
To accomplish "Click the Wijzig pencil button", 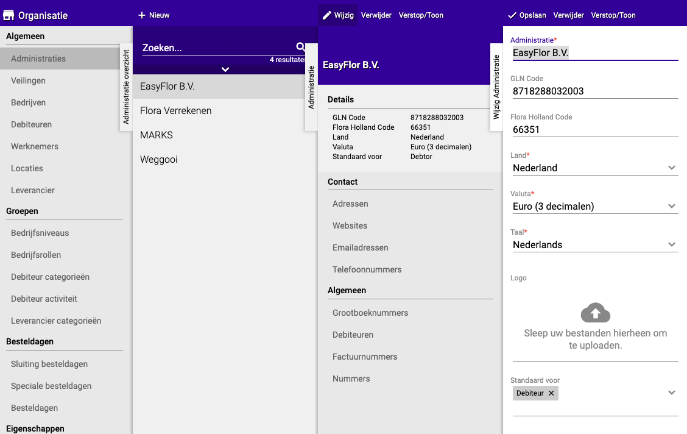I will (x=338, y=15).
